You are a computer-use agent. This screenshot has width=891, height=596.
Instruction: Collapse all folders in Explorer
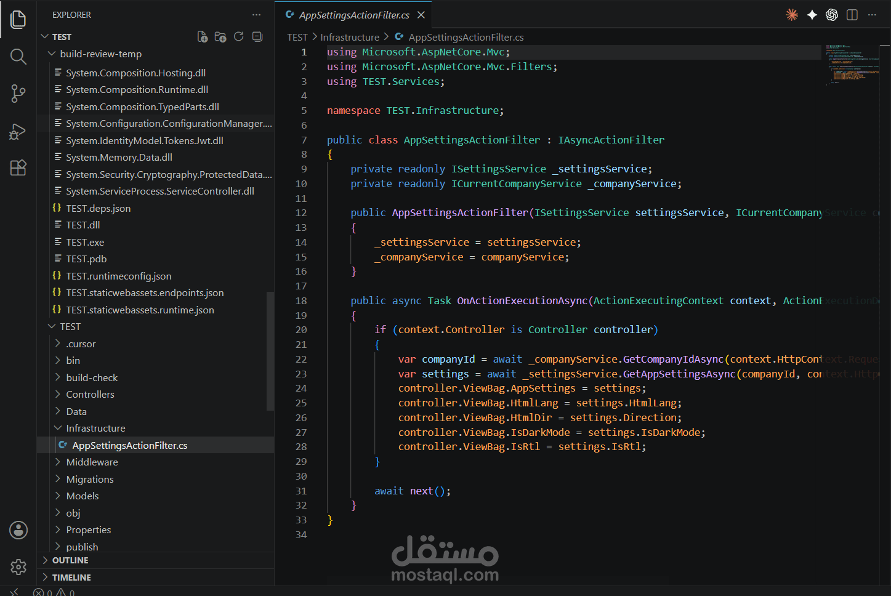(257, 37)
